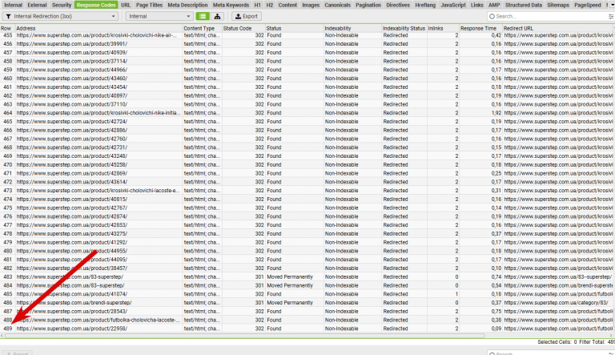Open the Directives tab
The width and height of the screenshot is (615, 355).
pyautogui.click(x=398, y=5)
